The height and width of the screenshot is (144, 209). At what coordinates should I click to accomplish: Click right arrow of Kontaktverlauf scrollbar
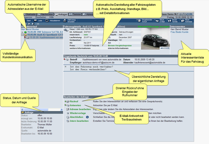pos(62,110)
